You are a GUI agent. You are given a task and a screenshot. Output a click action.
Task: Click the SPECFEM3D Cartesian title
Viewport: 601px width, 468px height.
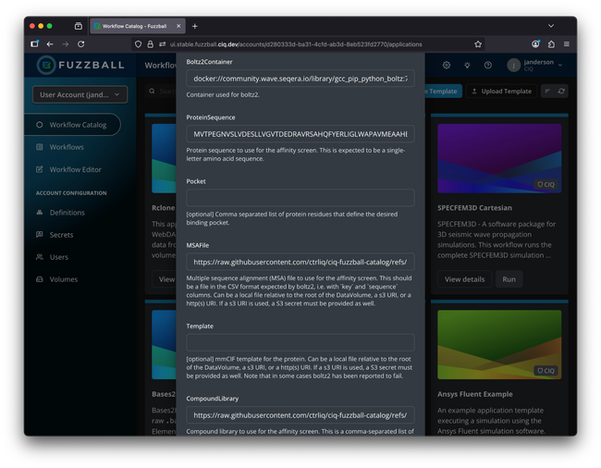click(x=474, y=208)
